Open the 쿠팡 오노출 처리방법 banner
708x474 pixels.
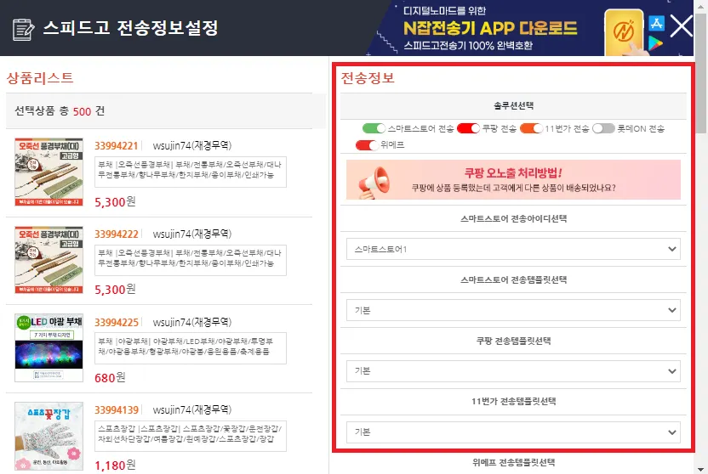click(513, 180)
